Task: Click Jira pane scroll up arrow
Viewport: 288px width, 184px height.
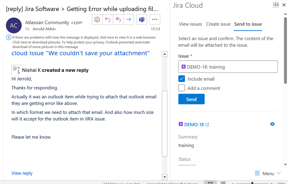Action: point(285,14)
